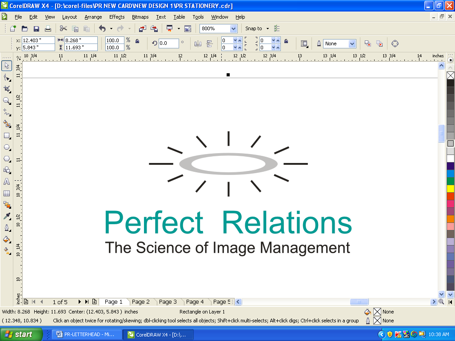This screenshot has width=455, height=341.
Task: Open the Application launcher dropdown arrow
Action: pyautogui.click(x=179, y=28)
